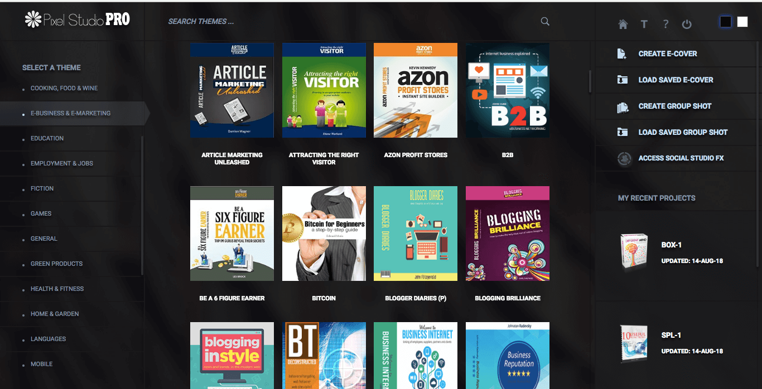Click the SPL-1 project name

point(671,335)
